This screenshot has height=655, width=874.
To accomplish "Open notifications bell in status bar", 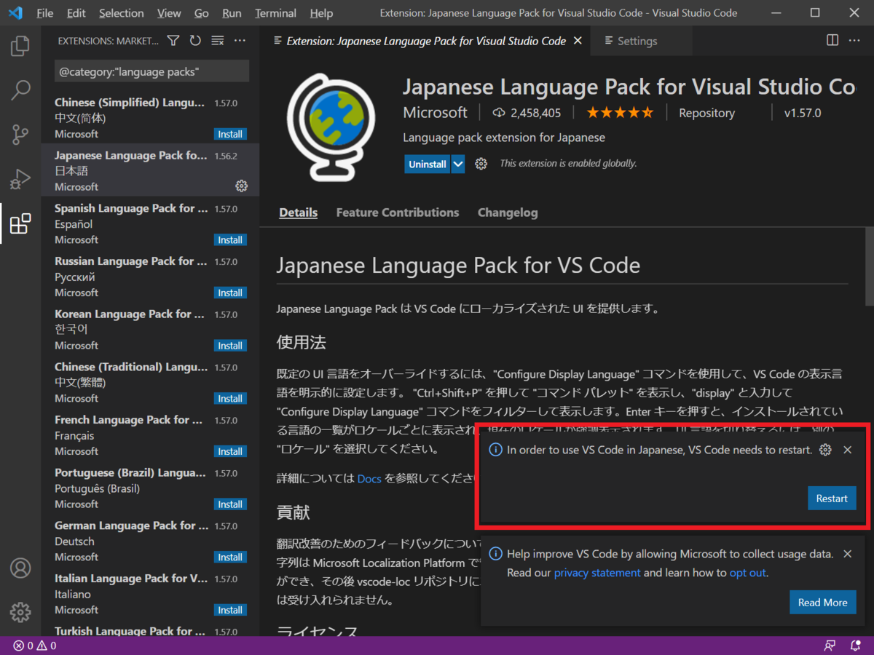I will click(x=856, y=646).
